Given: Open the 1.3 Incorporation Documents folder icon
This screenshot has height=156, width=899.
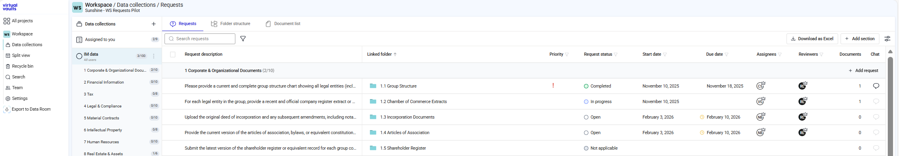Looking at the screenshot, I should 373,117.
